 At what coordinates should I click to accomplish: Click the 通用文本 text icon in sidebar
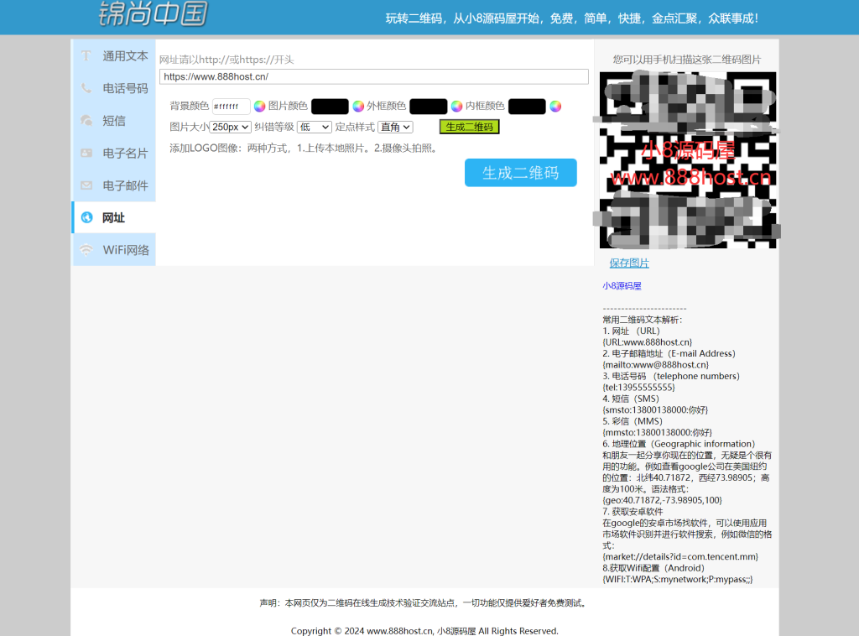click(86, 56)
